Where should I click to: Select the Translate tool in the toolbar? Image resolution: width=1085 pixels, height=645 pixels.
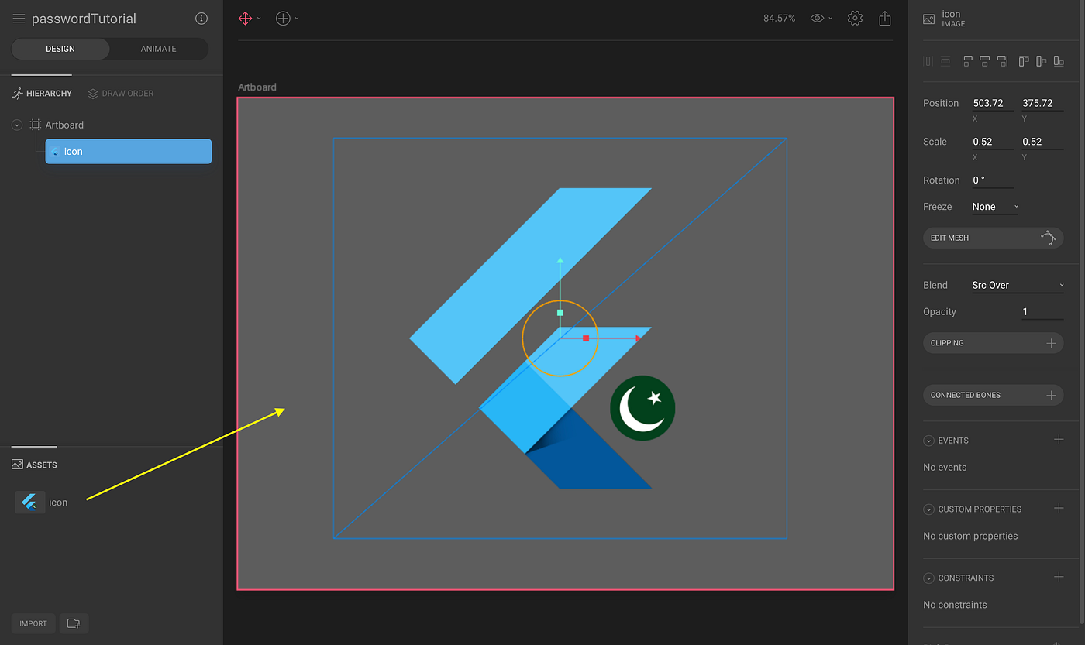[x=246, y=18]
